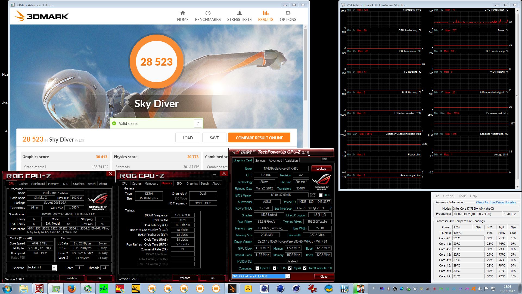Viewport: 522px width, 294px height.
Task: Click the Core Speed value 4799.8 MHz
Action: click(40, 243)
